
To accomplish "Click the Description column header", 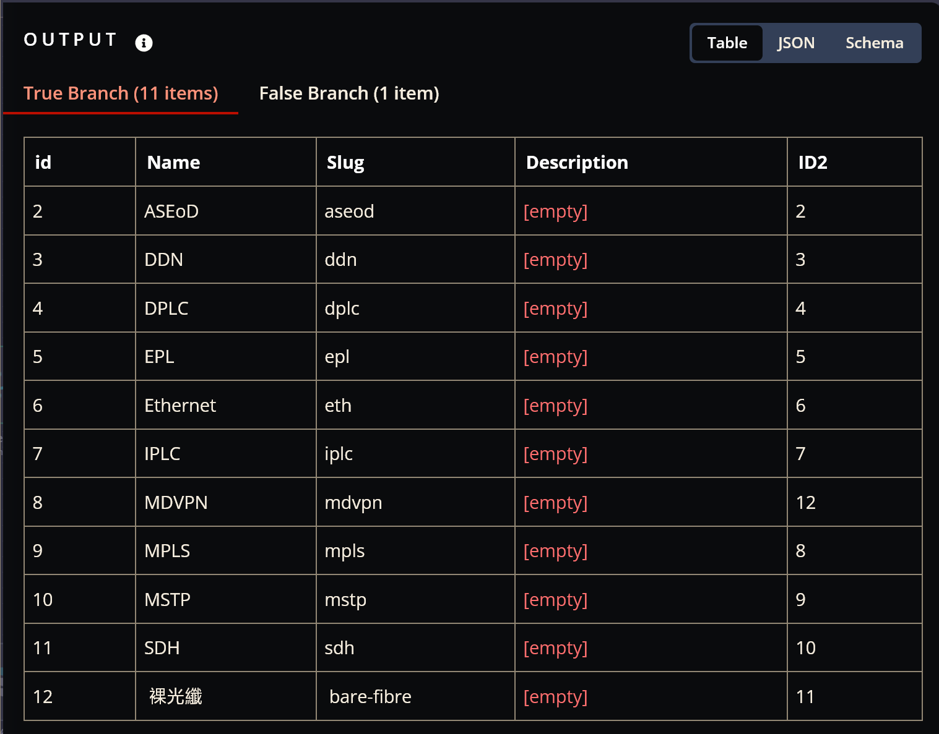I will click(x=651, y=162).
